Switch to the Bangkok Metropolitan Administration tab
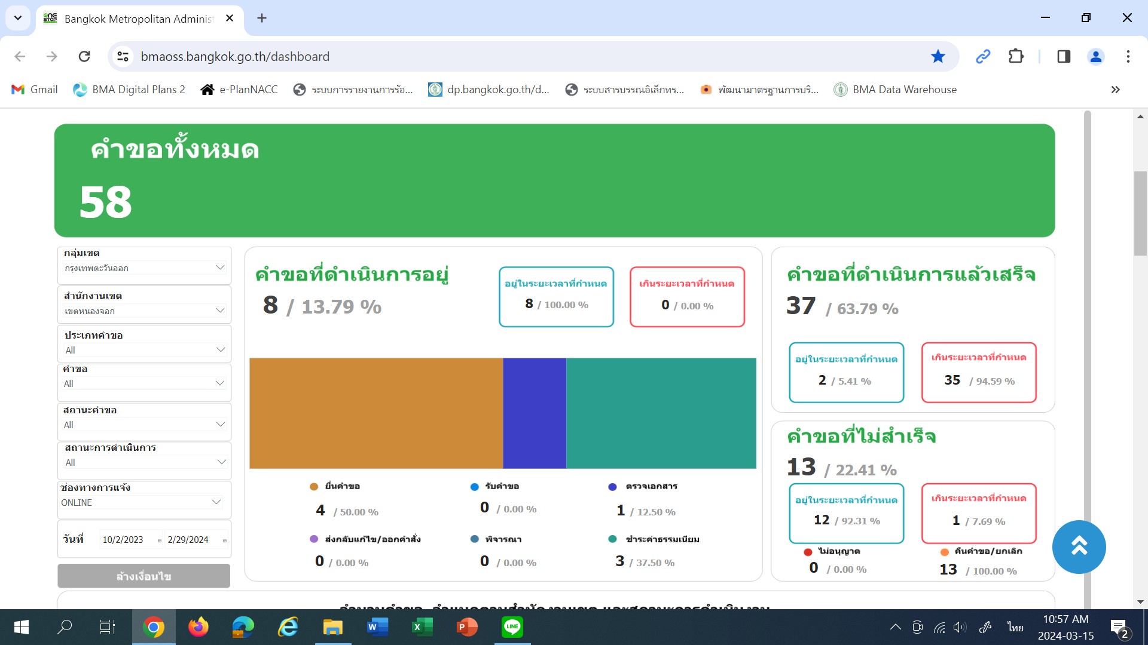 [139, 19]
